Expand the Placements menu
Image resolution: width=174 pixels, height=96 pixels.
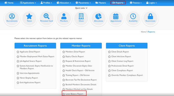83,3
